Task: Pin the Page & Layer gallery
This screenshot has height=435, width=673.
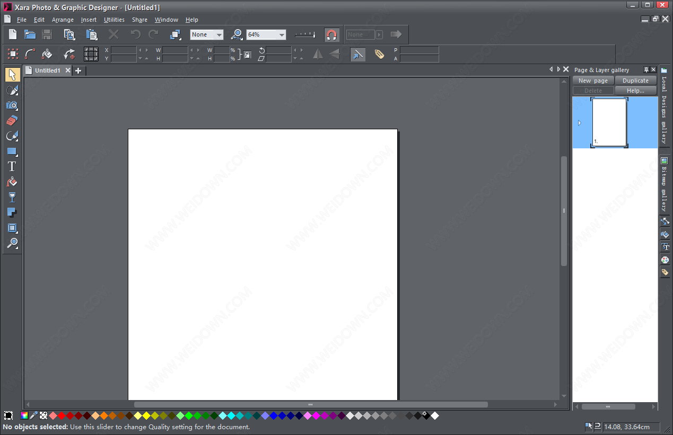Action: [x=646, y=69]
